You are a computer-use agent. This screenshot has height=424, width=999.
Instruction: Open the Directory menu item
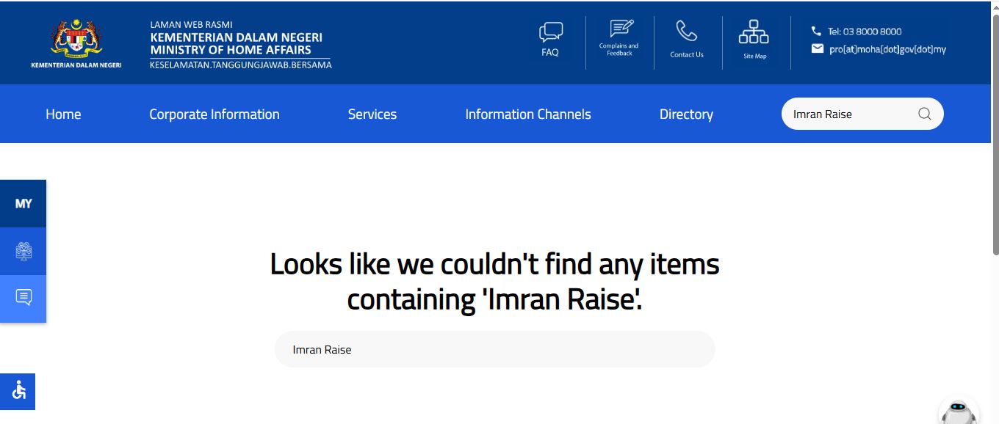click(x=686, y=114)
